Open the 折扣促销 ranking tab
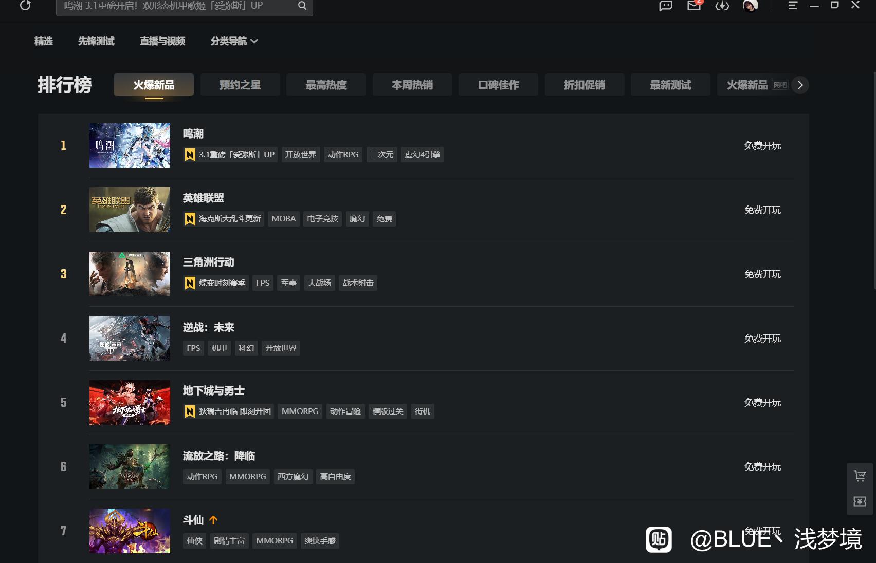 [x=585, y=85]
